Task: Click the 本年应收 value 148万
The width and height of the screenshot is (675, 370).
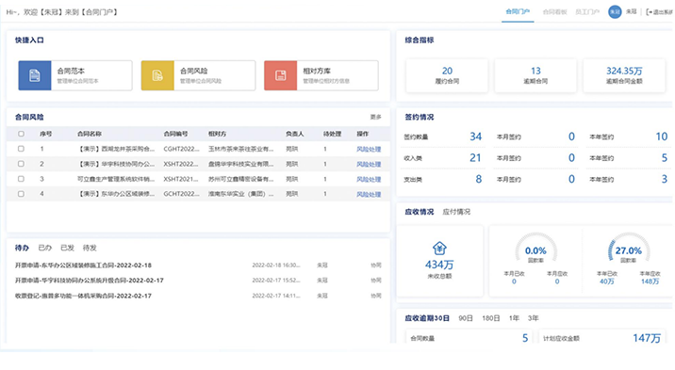Action: coord(650,282)
